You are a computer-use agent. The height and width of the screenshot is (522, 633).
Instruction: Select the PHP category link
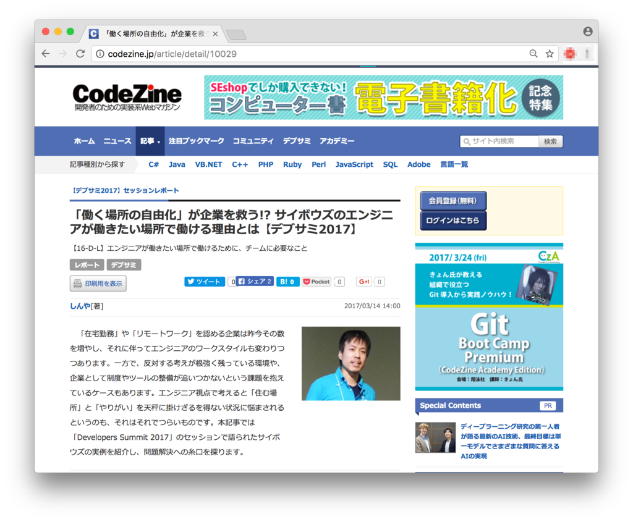coord(266,164)
